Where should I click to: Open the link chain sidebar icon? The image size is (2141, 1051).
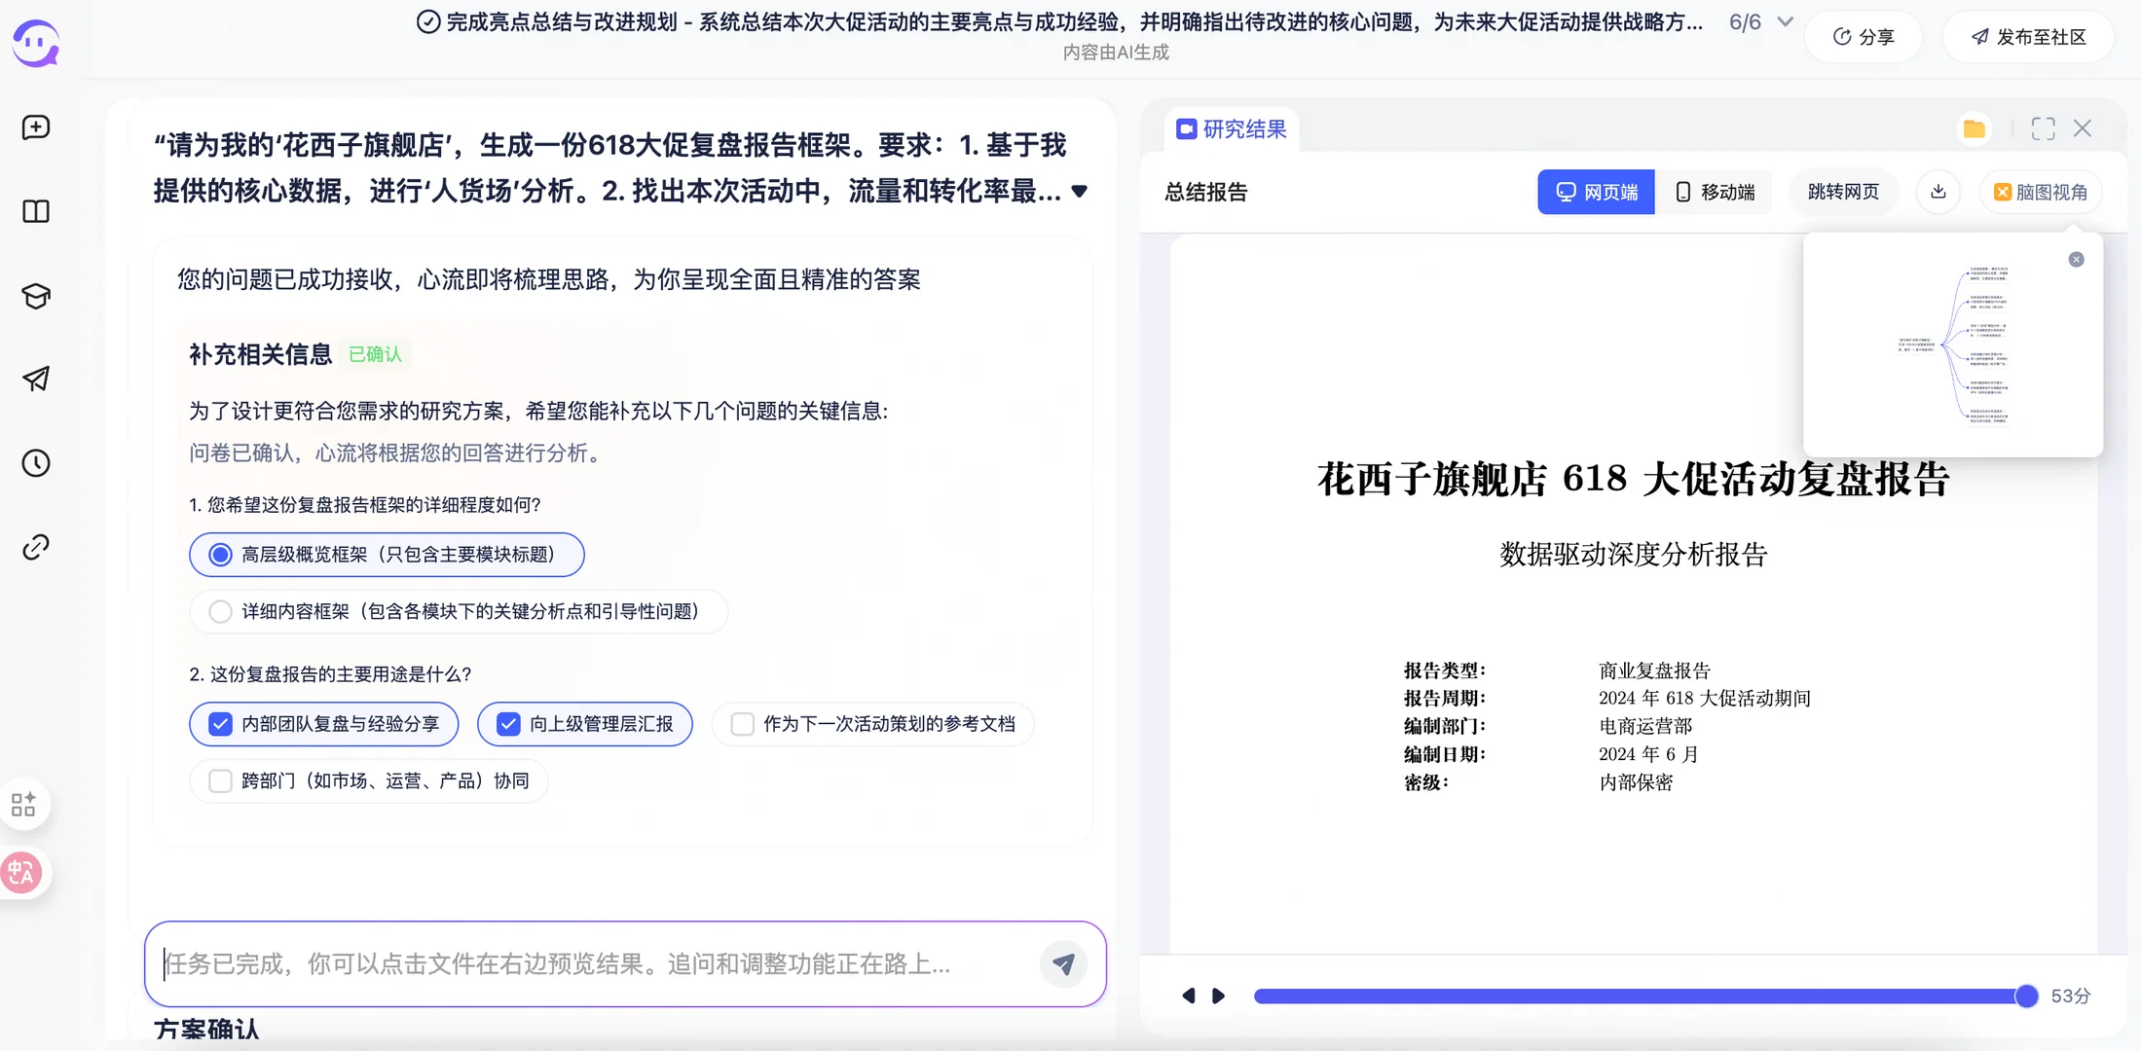36,547
